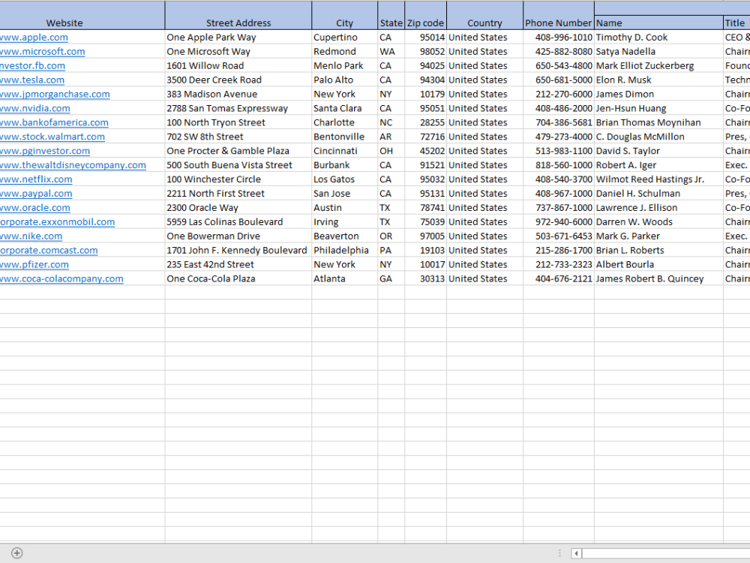Select the Satya Nadella name cell
The image size is (750, 563).
(658, 52)
